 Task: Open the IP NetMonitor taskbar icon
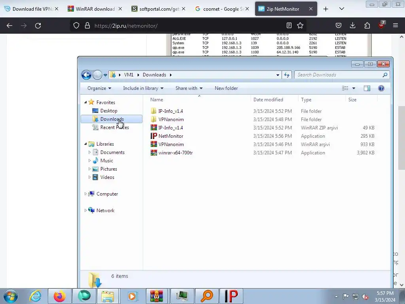[x=231, y=296]
